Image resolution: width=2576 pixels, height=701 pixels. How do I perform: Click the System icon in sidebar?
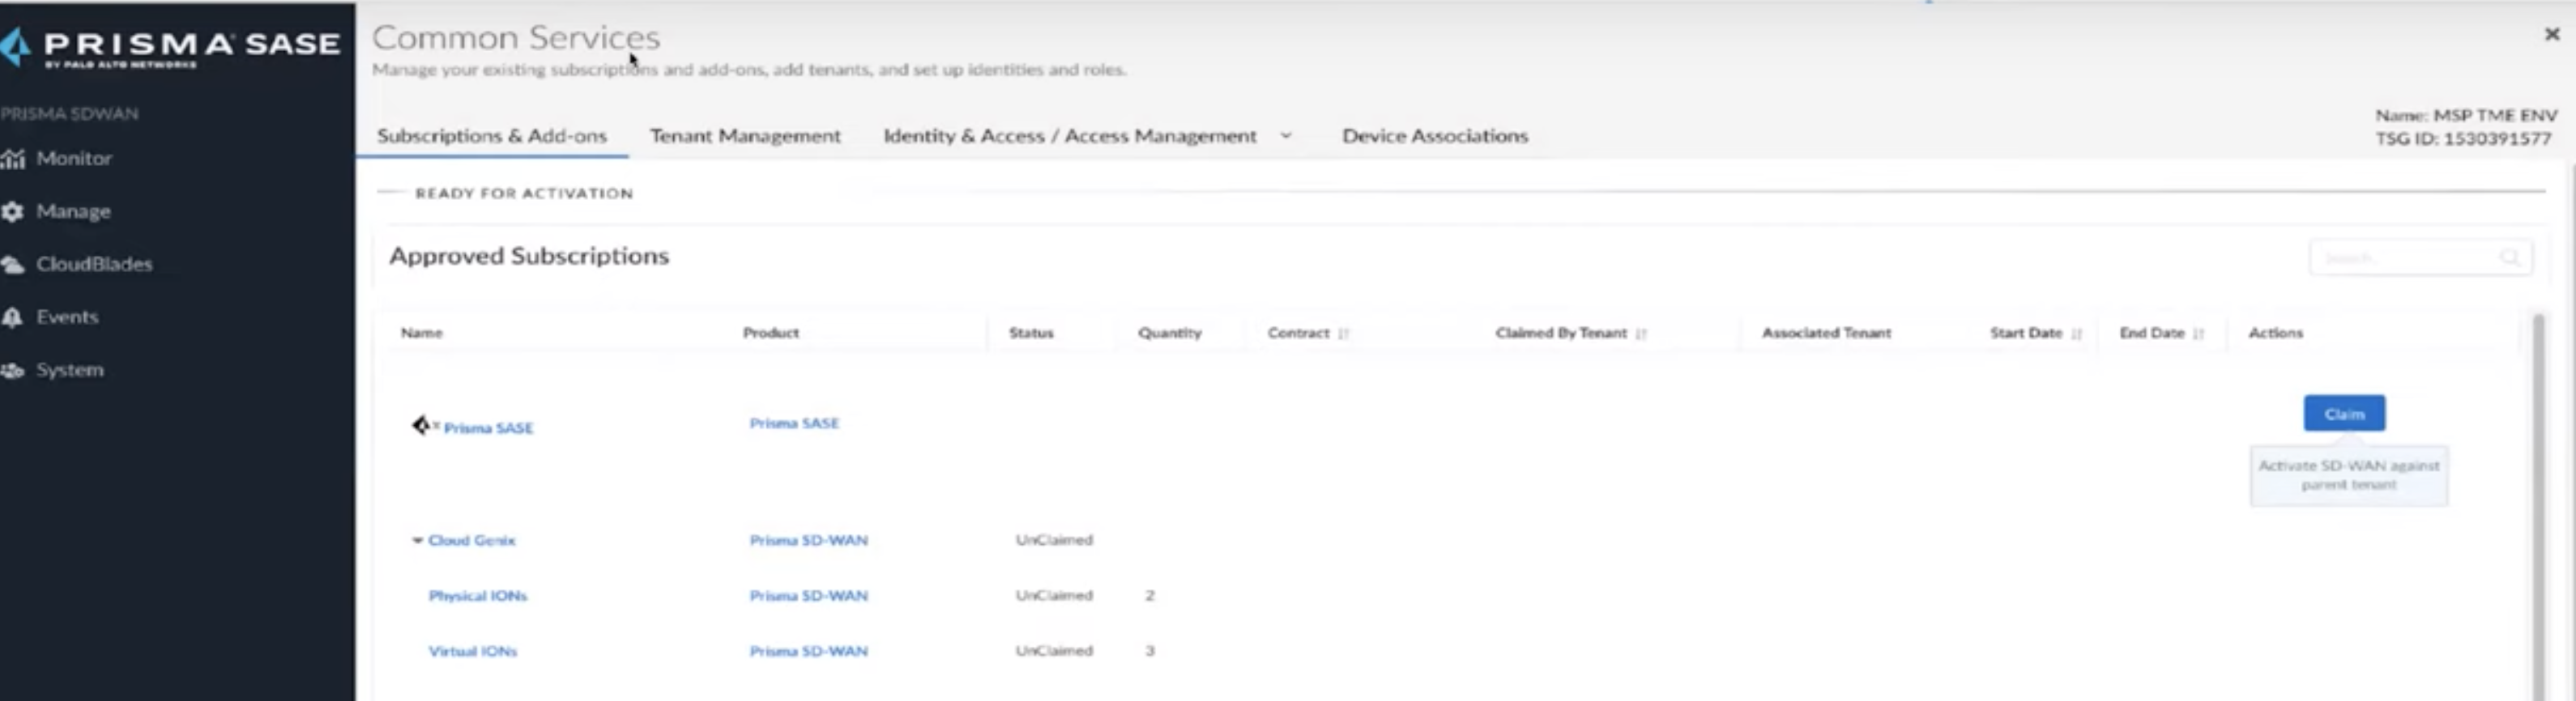[12, 371]
